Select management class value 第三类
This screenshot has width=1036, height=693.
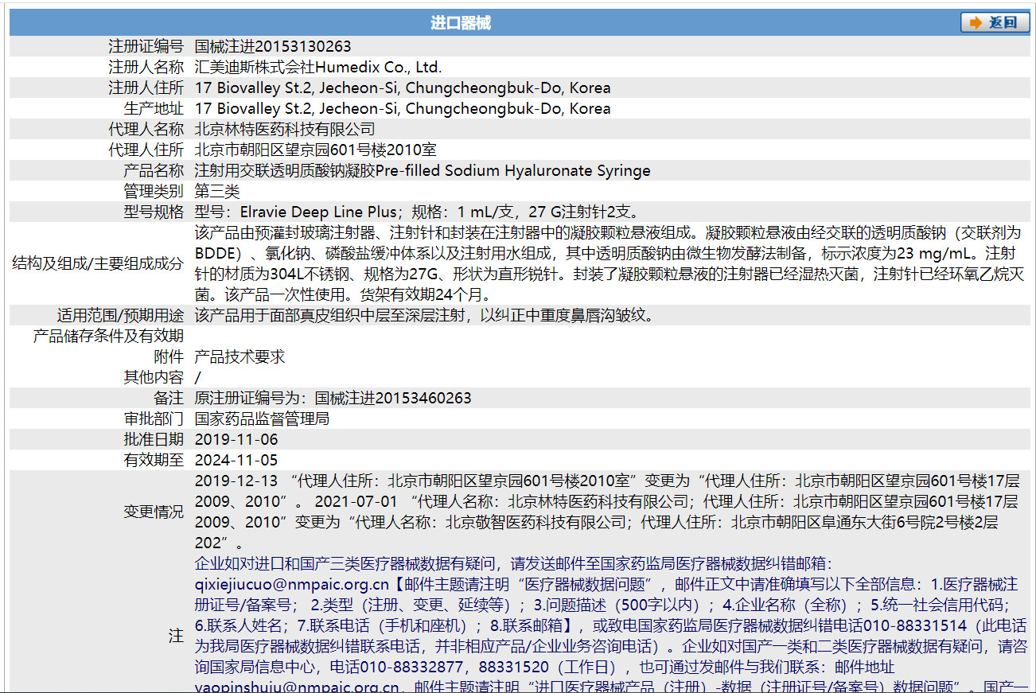(217, 191)
